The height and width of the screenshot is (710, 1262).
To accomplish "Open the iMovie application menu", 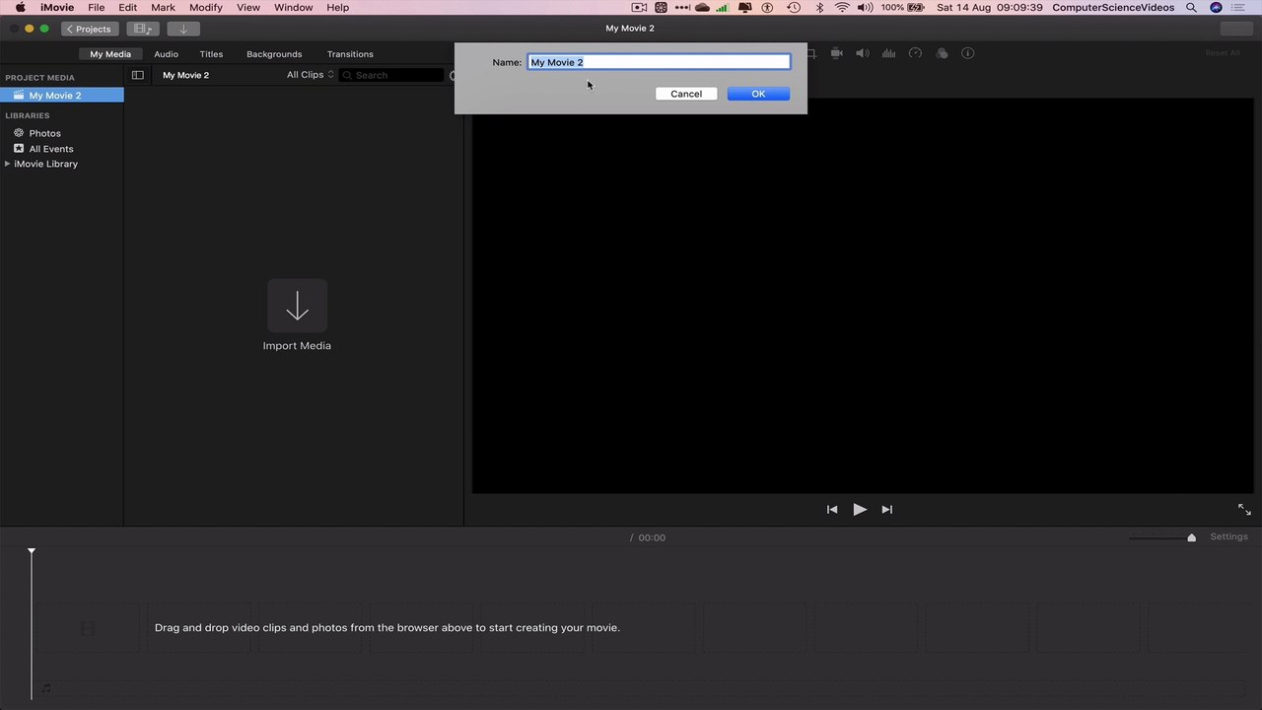I will point(57,8).
